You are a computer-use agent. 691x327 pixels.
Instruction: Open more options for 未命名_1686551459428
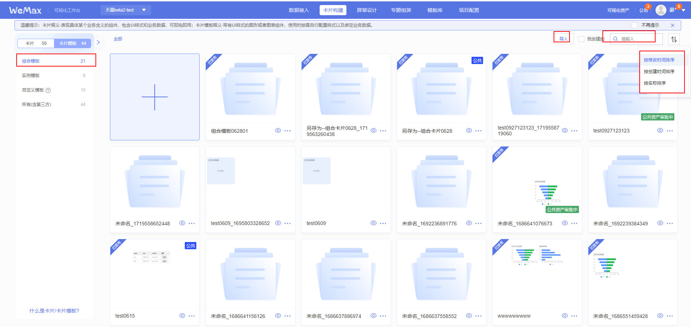tap(670, 316)
